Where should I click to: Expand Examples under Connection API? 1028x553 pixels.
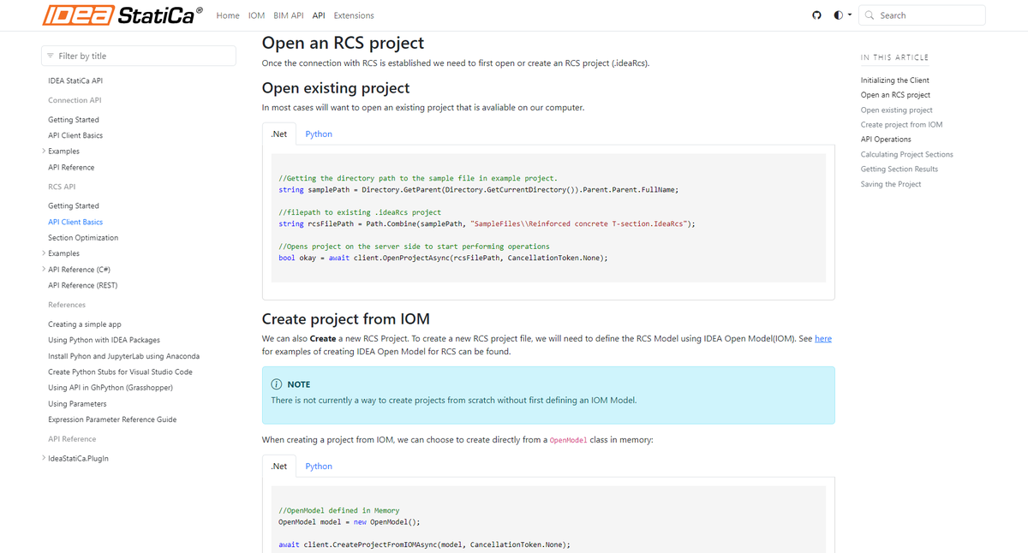pyautogui.click(x=43, y=151)
